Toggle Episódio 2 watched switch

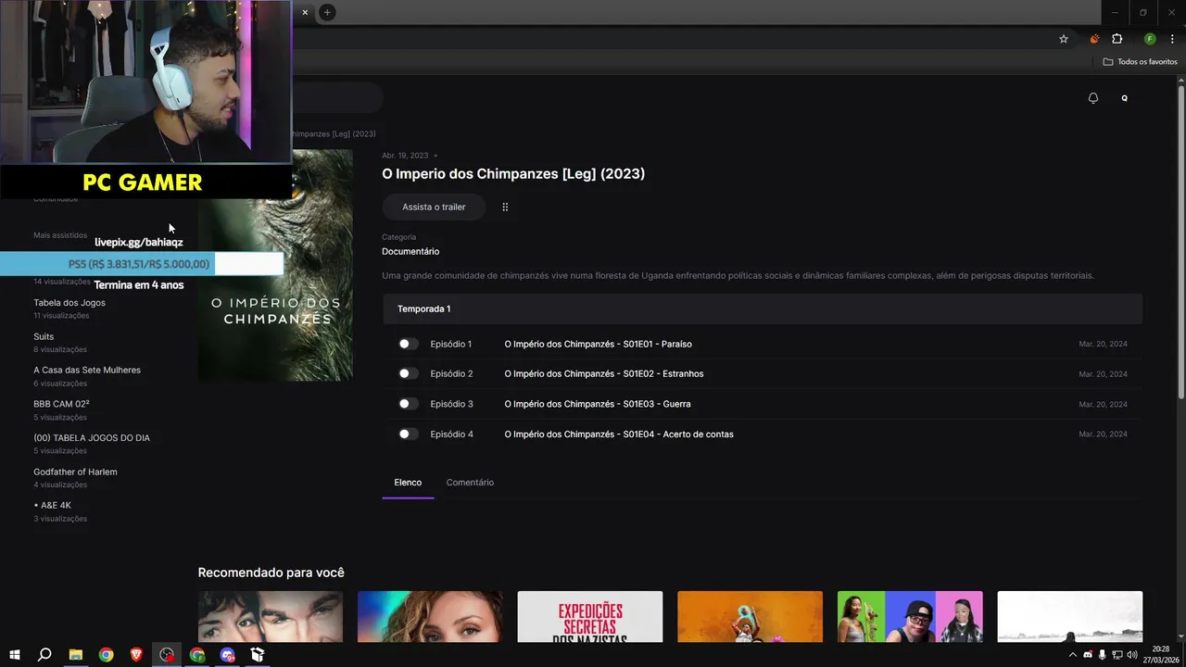point(408,373)
